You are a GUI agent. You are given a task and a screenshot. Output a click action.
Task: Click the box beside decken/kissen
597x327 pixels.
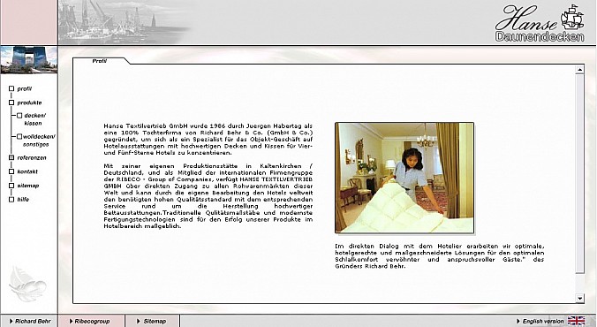19,116
